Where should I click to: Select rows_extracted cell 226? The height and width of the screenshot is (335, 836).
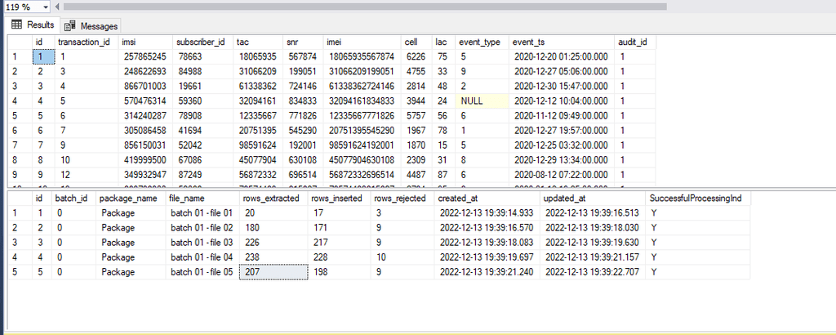[274, 242]
